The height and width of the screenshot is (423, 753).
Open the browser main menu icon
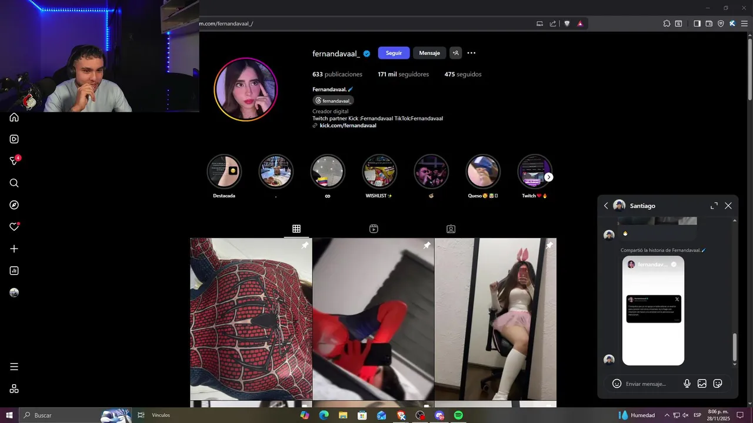pyautogui.click(x=744, y=23)
